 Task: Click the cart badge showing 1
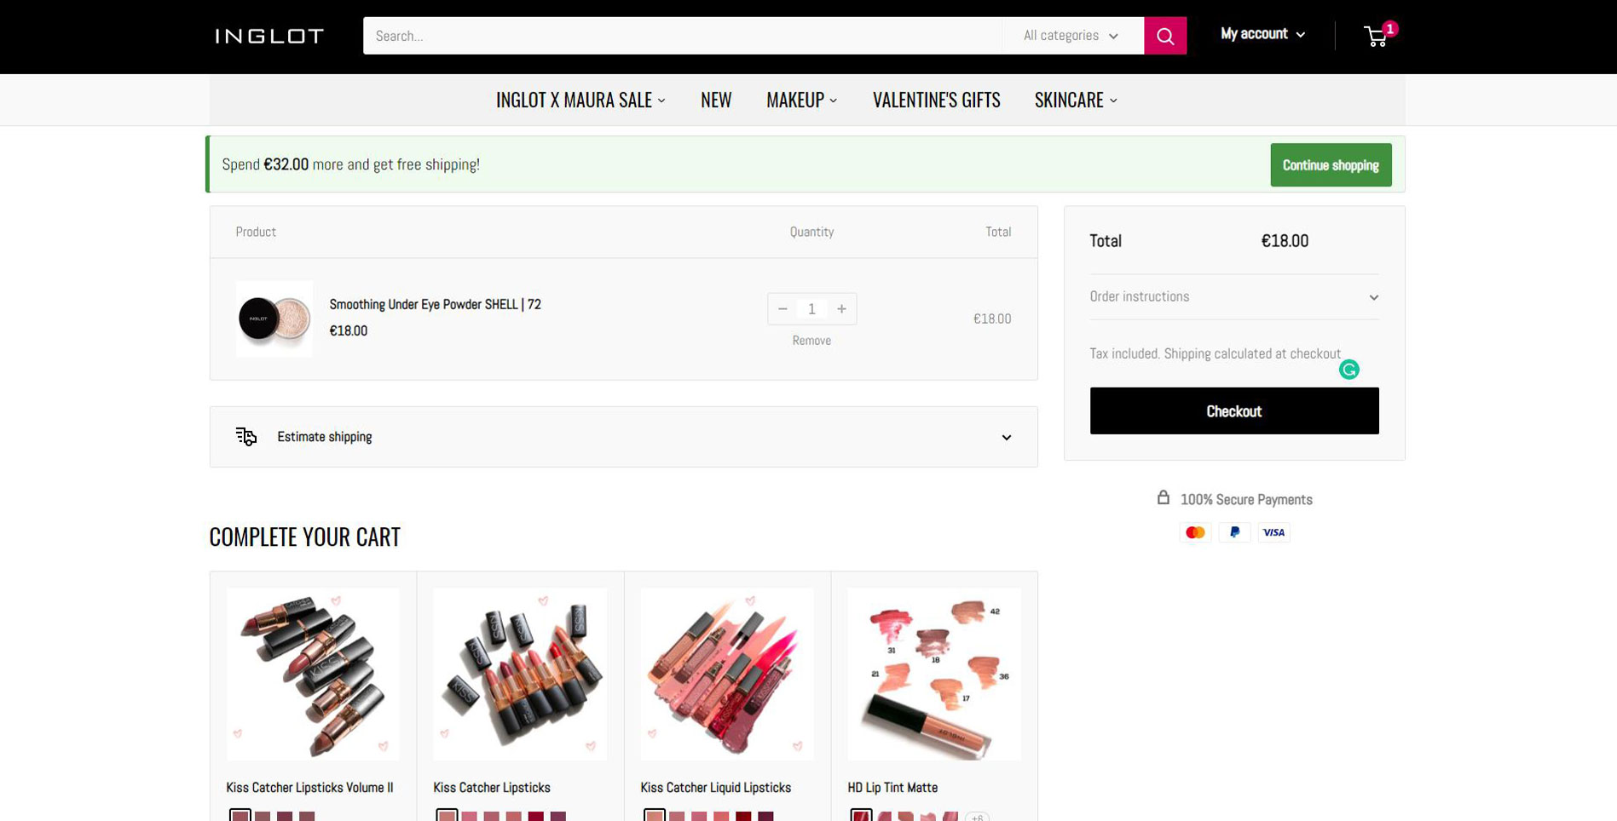[x=1390, y=29]
